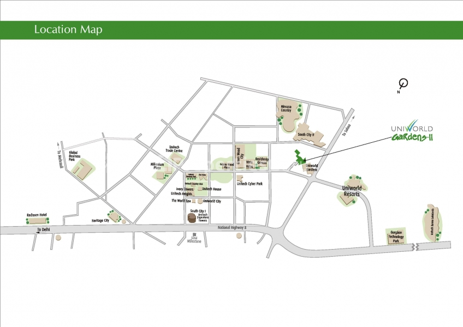This screenshot has height=327, width=463.
Task: Click The World Spa label
Action: coord(181,201)
